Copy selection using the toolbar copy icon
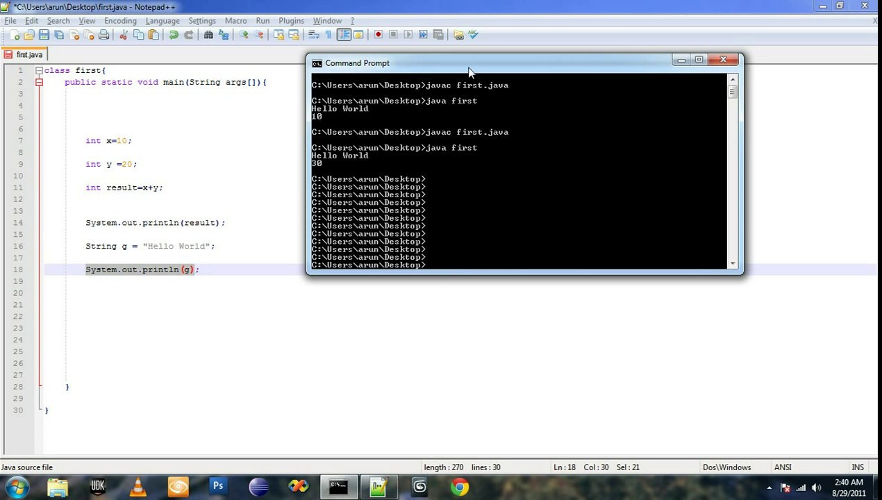Screen dimensions: 882x500 pos(138,35)
